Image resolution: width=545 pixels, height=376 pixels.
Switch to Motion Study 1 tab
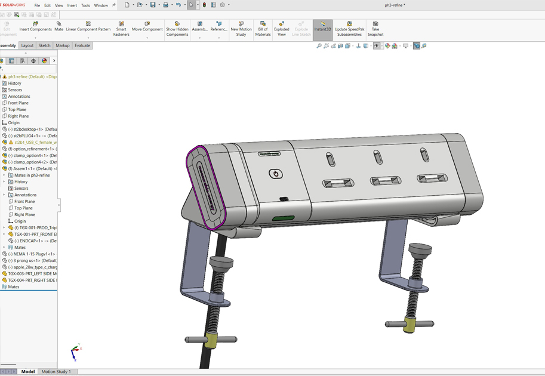point(56,371)
